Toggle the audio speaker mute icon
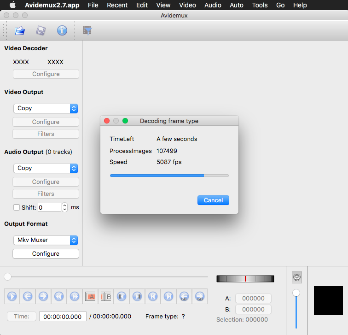Viewport: 348px width, 335px height. pos(297,277)
